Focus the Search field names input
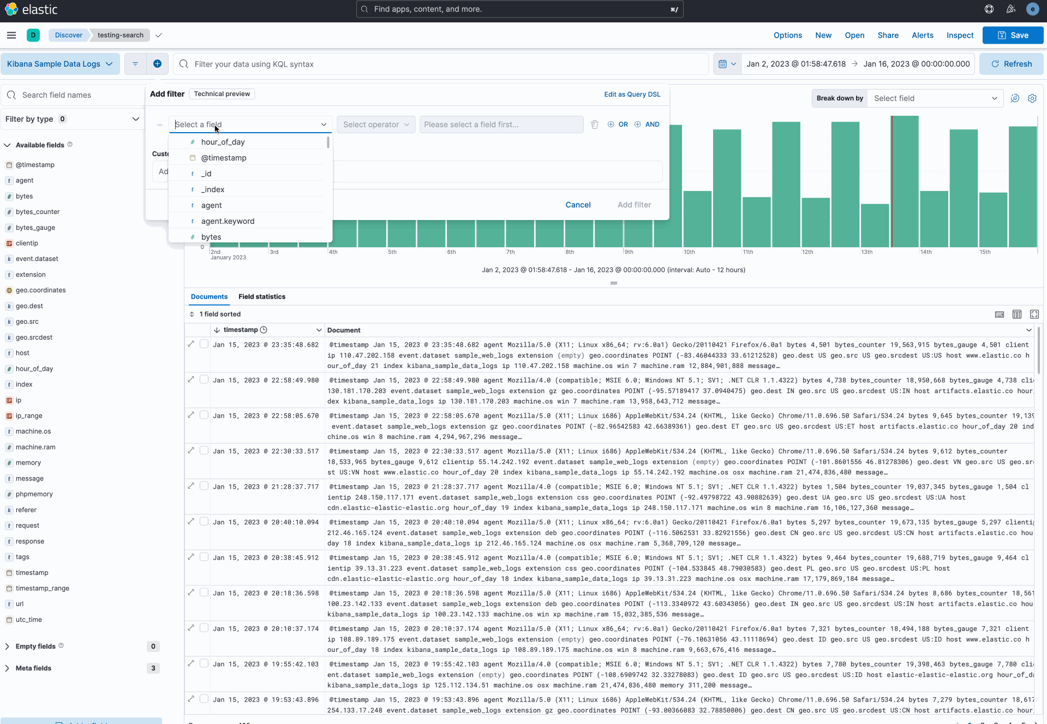Screen dimensions: 1047x724 [x=73, y=95]
